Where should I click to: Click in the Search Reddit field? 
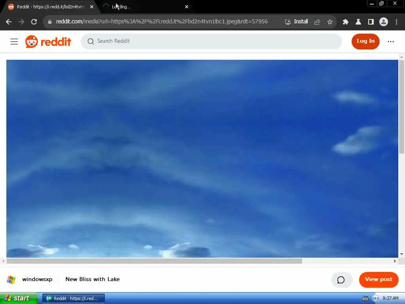click(211, 41)
